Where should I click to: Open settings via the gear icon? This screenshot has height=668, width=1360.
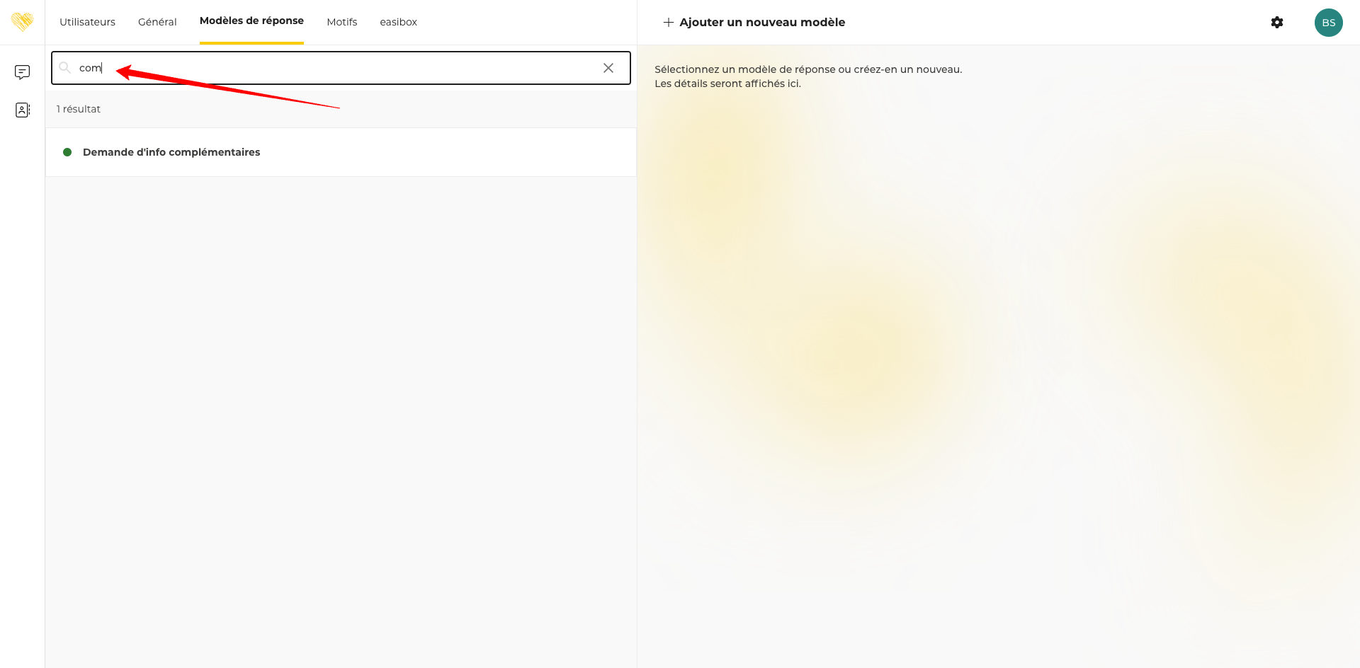point(1276,23)
